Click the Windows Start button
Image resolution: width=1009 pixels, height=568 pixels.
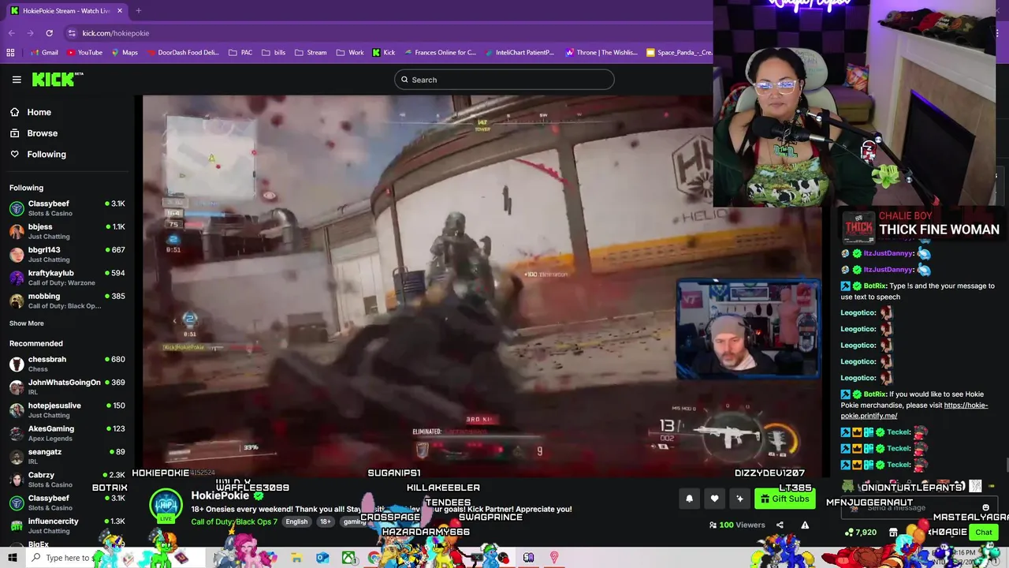[13, 558]
